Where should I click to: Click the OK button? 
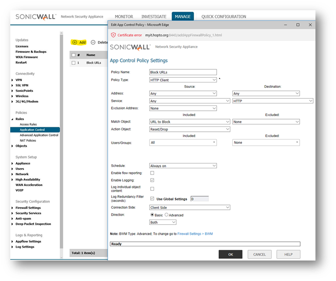click(x=230, y=255)
